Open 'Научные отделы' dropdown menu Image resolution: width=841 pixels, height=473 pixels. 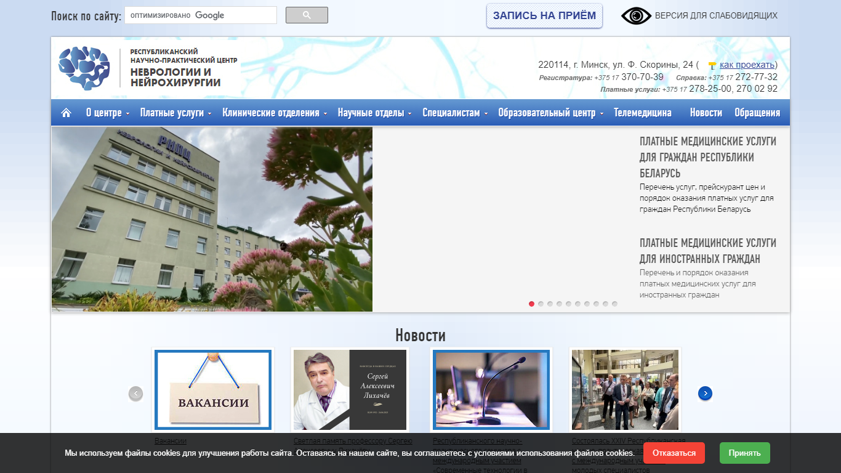(x=374, y=113)
